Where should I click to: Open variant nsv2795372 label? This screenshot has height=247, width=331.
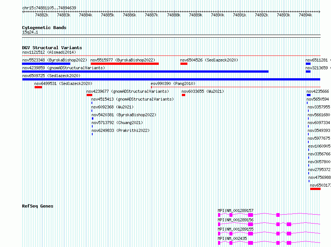(319, 170)
